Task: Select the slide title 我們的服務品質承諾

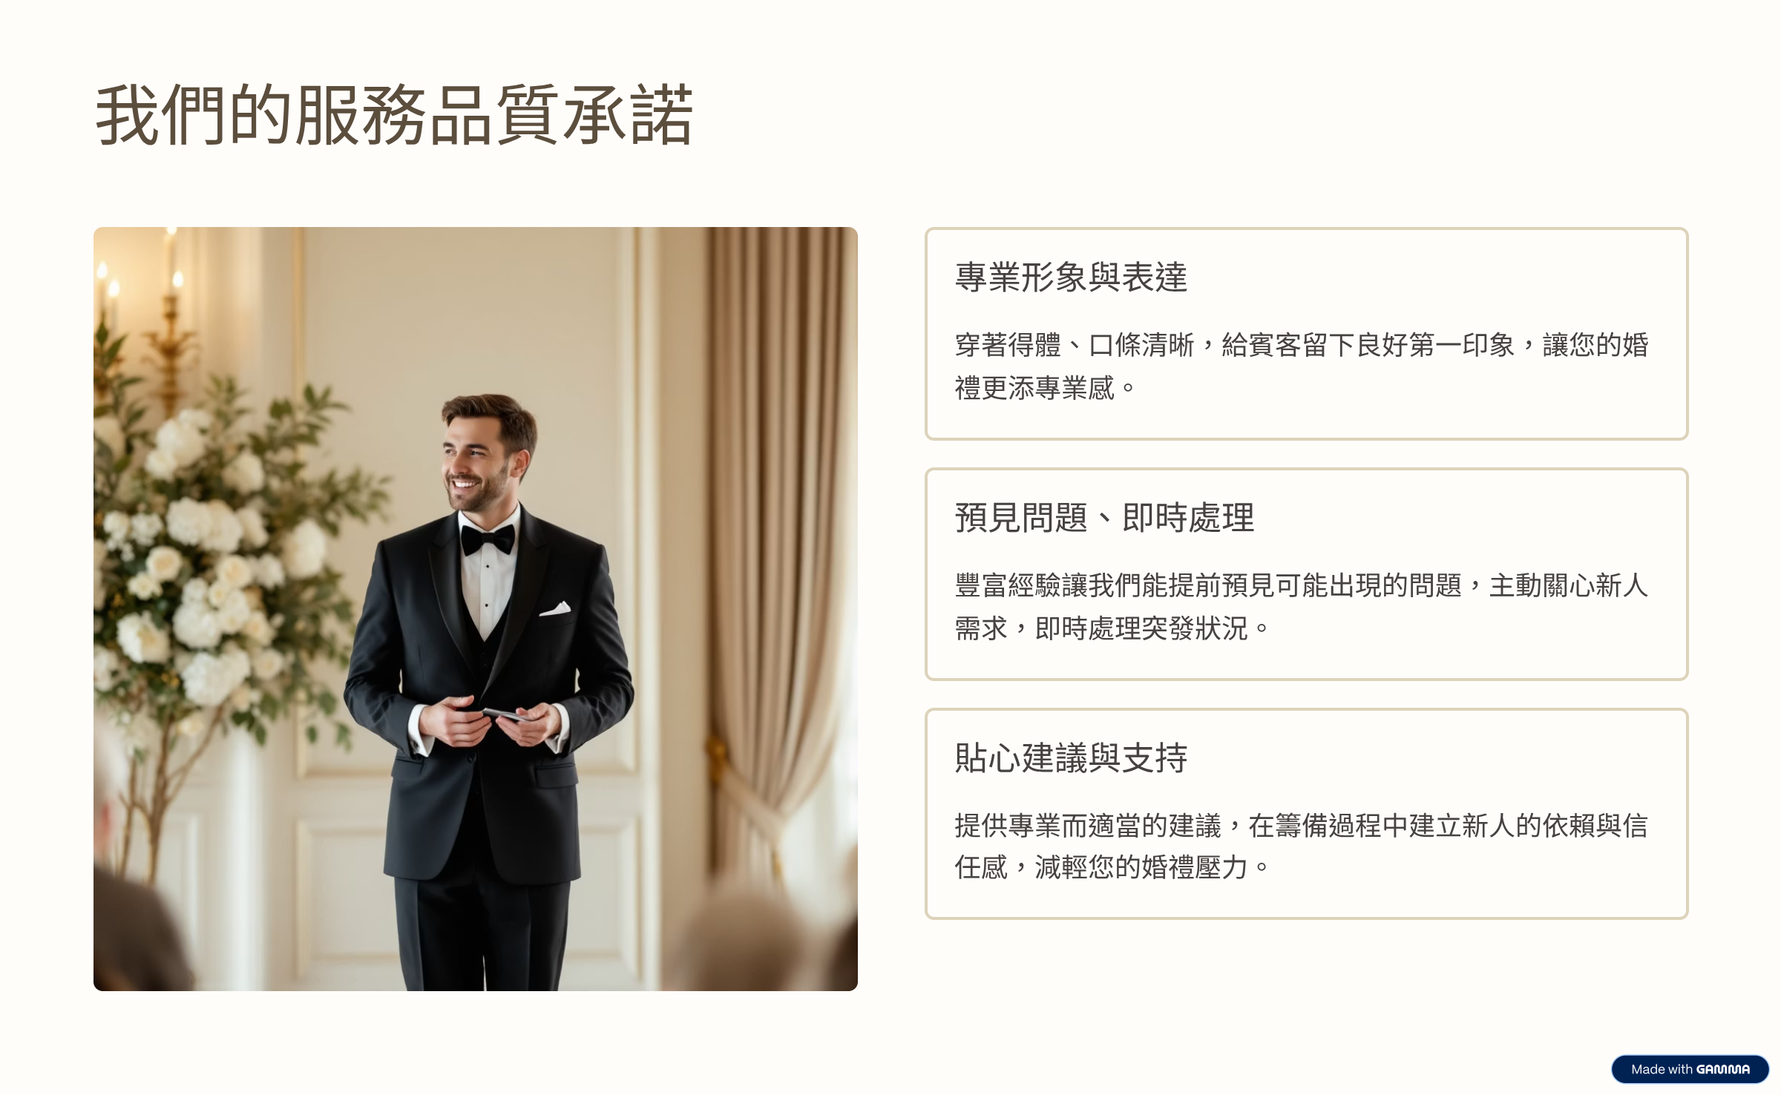Action: pos(394,115)
